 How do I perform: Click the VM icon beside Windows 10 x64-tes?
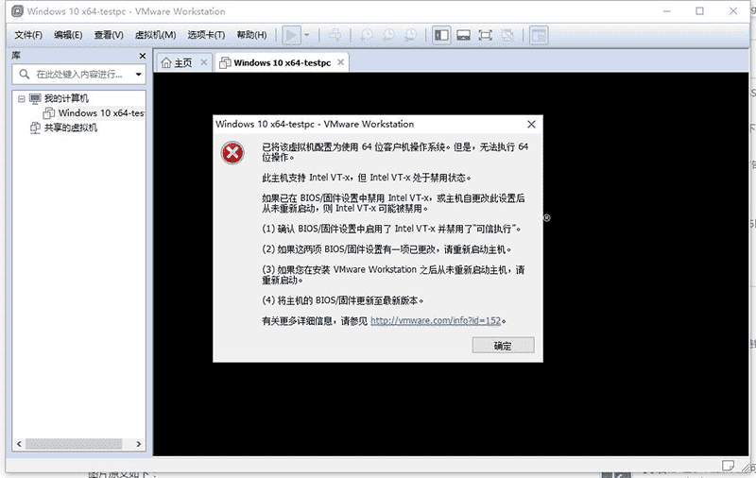(x=49, y=113)
